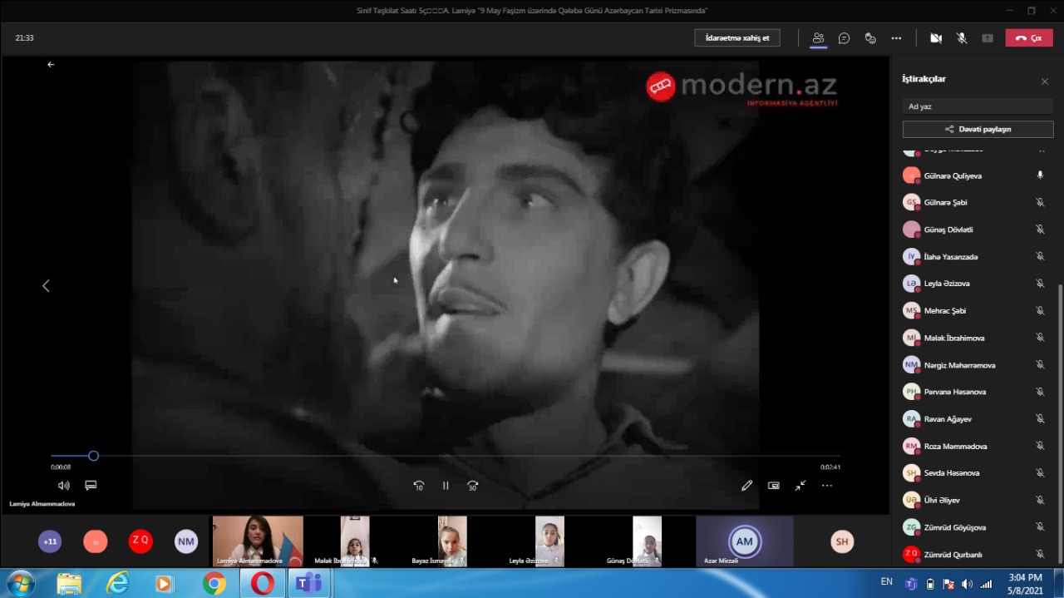The image size is (1064, 598).
Task: Select participant Pərvanə Həsənova in list
Action: 974,392
